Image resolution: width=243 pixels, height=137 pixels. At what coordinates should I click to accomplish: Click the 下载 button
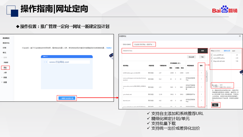click(202, 57)
